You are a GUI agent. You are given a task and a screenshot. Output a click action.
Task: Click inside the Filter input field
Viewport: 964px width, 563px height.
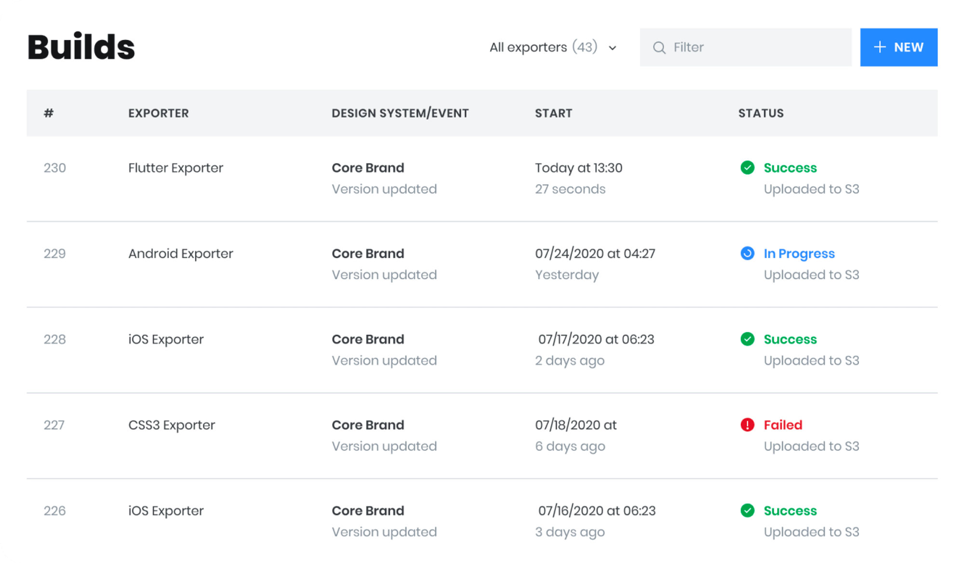point(747,47)
